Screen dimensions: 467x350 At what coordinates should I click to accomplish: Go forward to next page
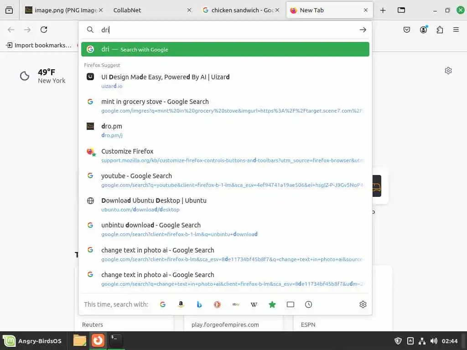(27, 30)
